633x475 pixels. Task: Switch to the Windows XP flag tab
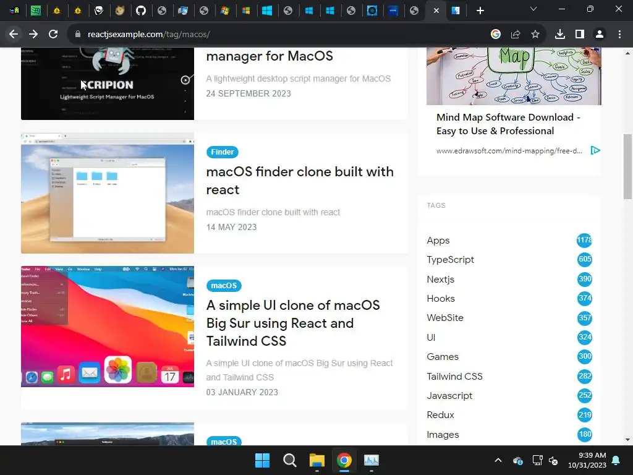[225, 11]
